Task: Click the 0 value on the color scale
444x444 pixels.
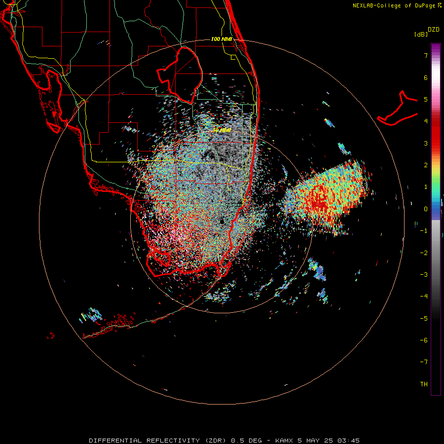Action: [426, 209]
